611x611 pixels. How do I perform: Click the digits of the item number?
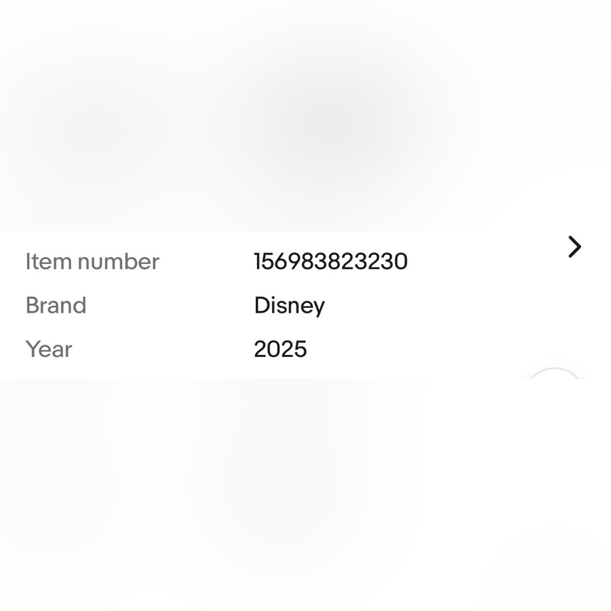point(331,262)
